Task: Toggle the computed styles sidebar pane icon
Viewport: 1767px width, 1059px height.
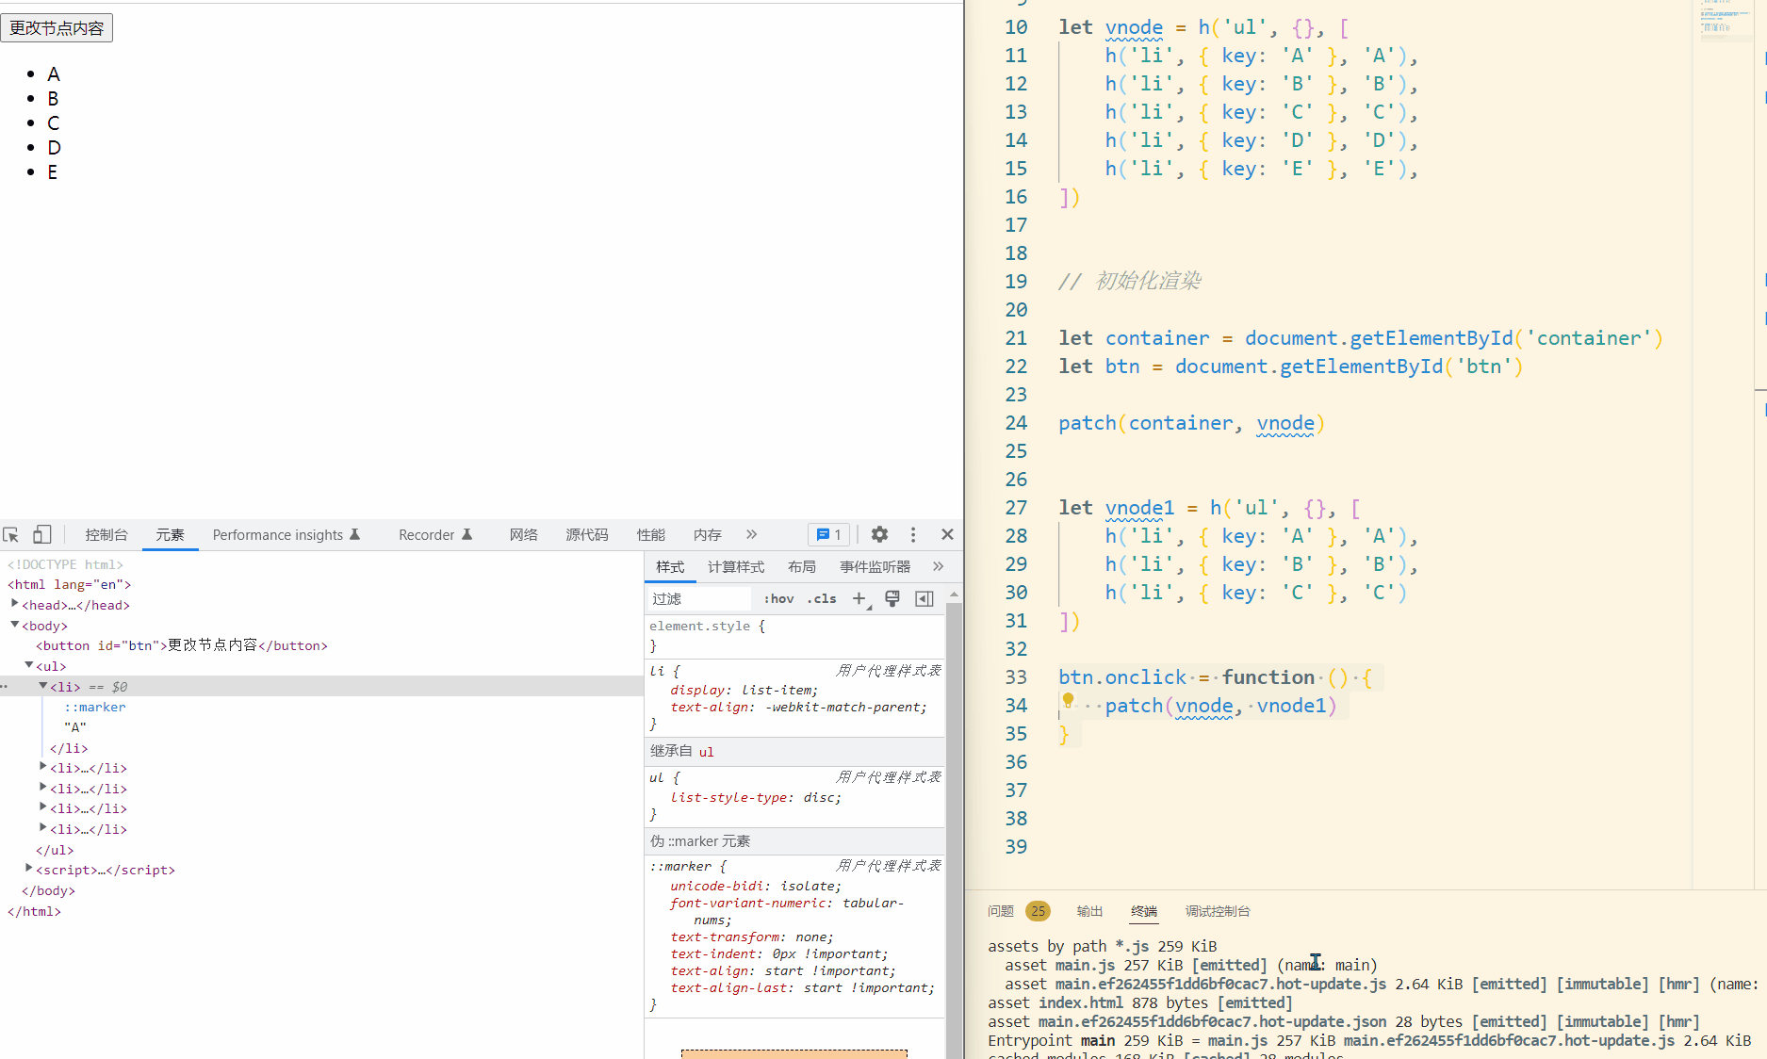Action: [924, 599]
